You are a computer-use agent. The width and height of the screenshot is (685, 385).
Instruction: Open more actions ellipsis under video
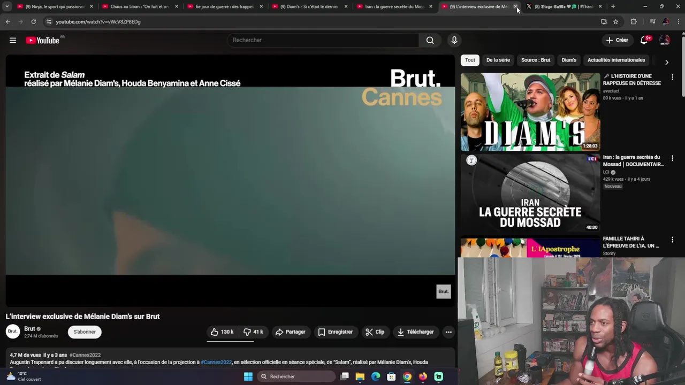tap(448, 332)
